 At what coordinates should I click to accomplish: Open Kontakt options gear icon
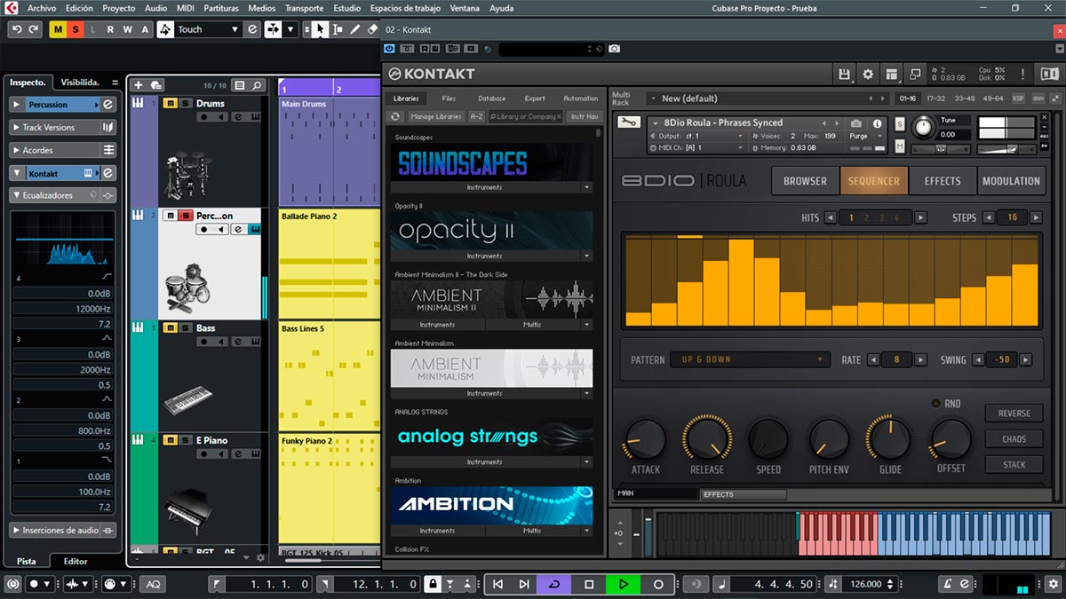pyautogui.click(x=868, y=74)
